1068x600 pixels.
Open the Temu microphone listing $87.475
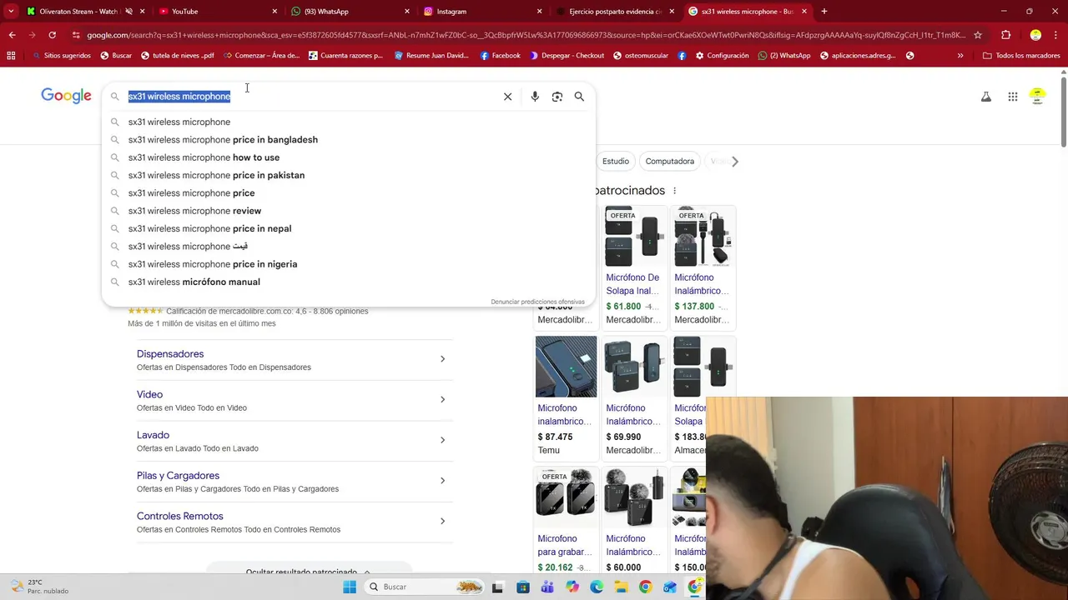566,397
